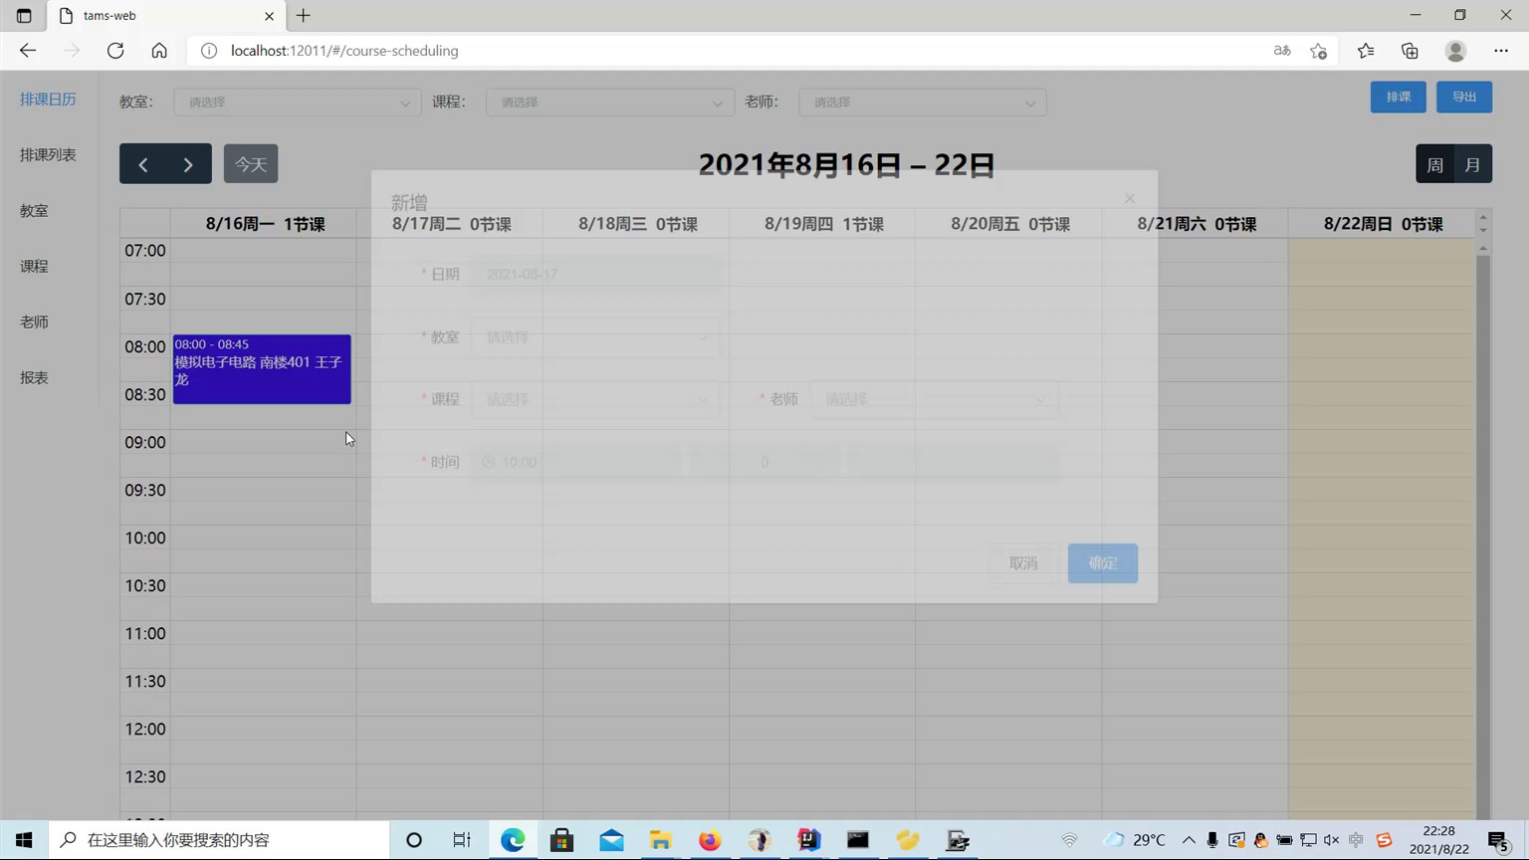This screenshot has height=860, width=1529.
Task: Click the 8/16周一 column header
Action: [x=265, y=224]
